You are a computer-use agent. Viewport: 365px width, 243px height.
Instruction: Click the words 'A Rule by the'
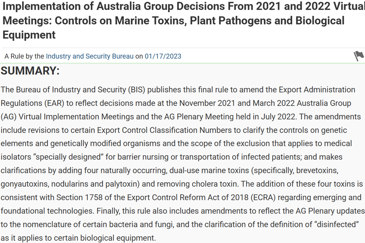coord(24,56)
